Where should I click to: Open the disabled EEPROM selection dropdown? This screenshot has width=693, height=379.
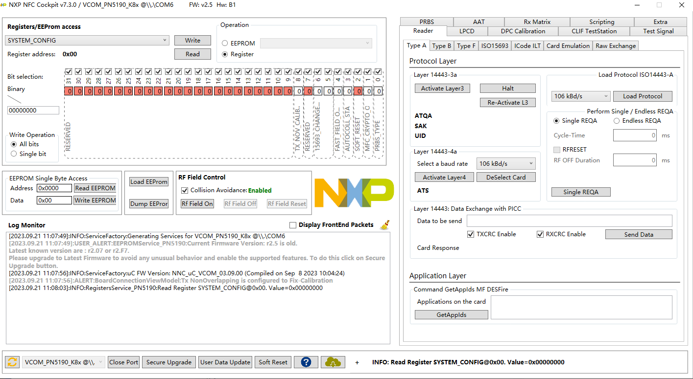coord(316,44)
